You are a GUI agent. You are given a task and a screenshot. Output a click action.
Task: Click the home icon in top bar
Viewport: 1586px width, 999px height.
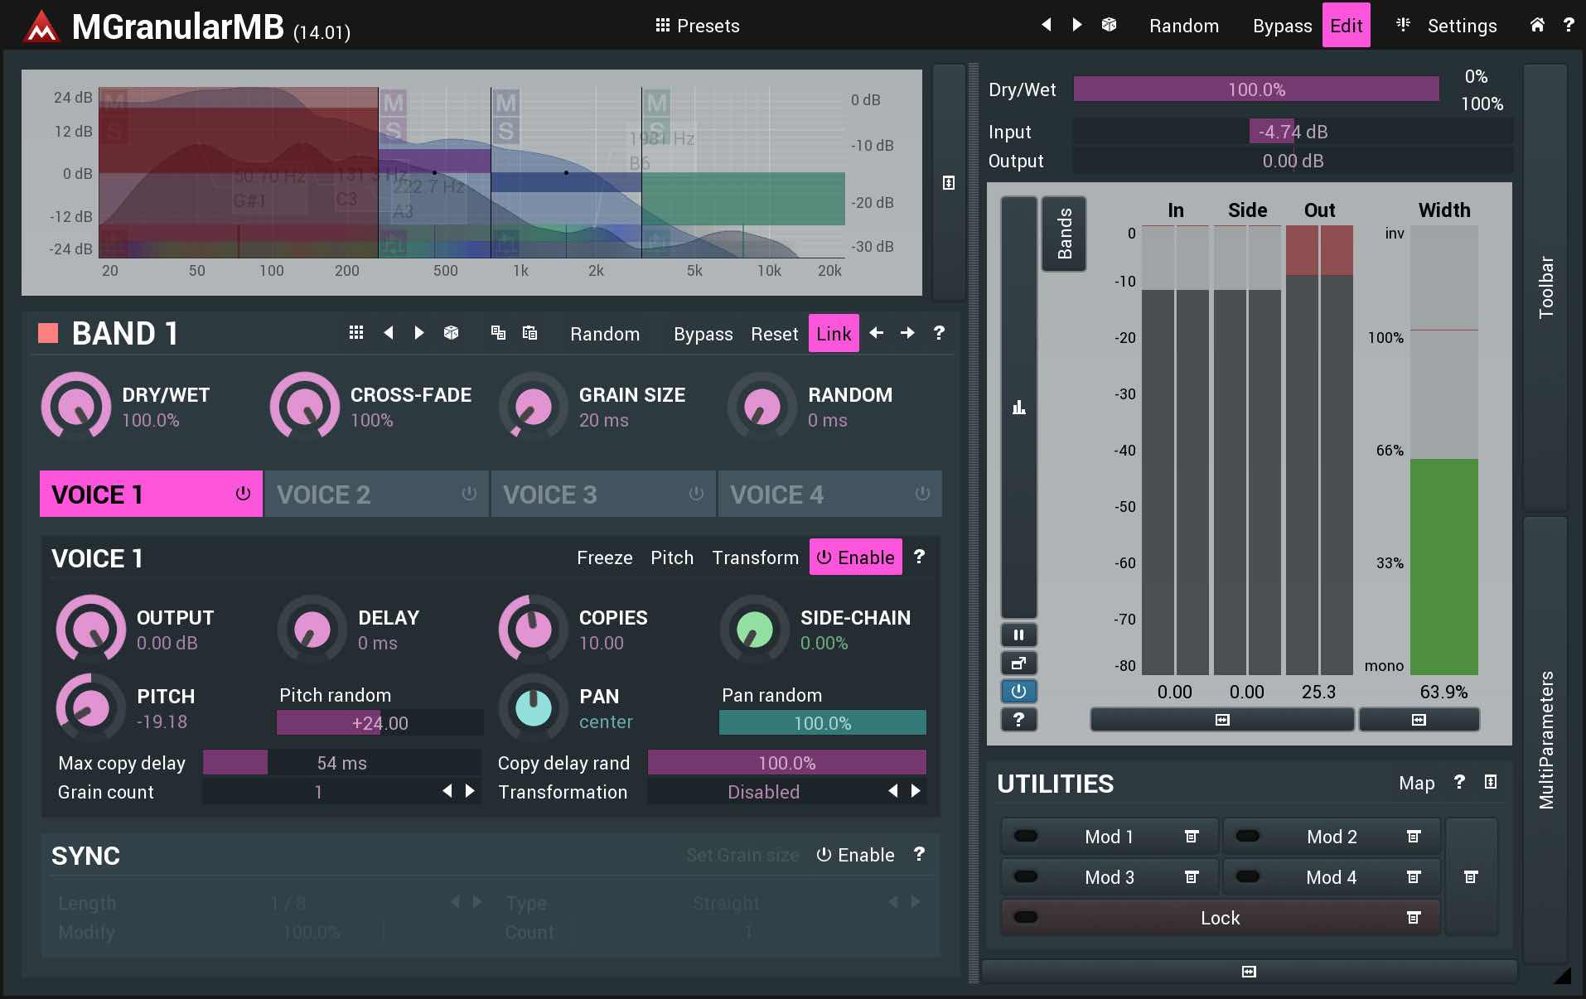point(1537,25)
